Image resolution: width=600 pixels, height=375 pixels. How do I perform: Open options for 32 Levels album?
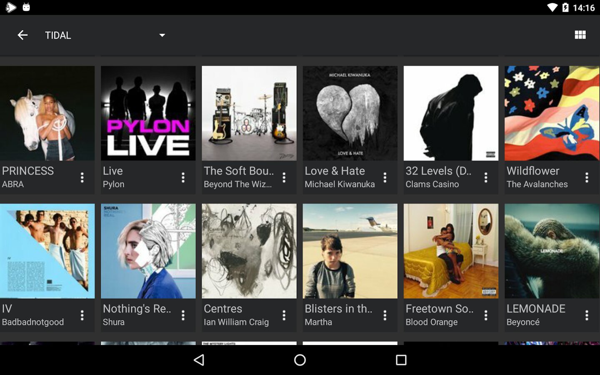pos(485,177)
